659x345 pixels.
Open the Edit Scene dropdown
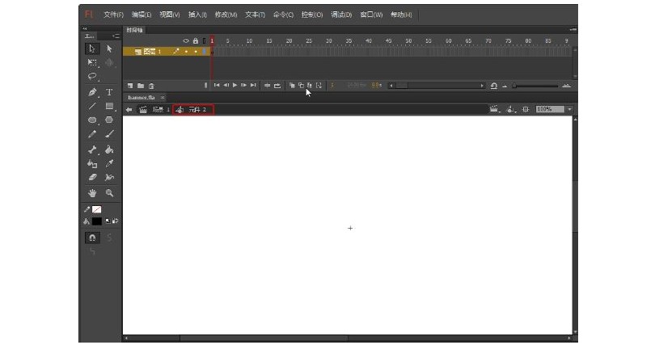[494, 109]
